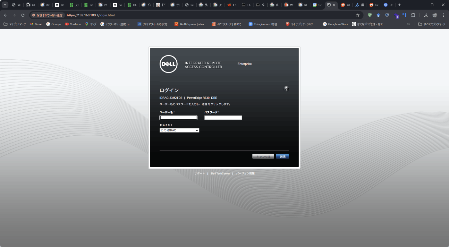Switch to the tab labeled Ba
The height and width of the screenshot is (247, 449).
pos(117,5)
